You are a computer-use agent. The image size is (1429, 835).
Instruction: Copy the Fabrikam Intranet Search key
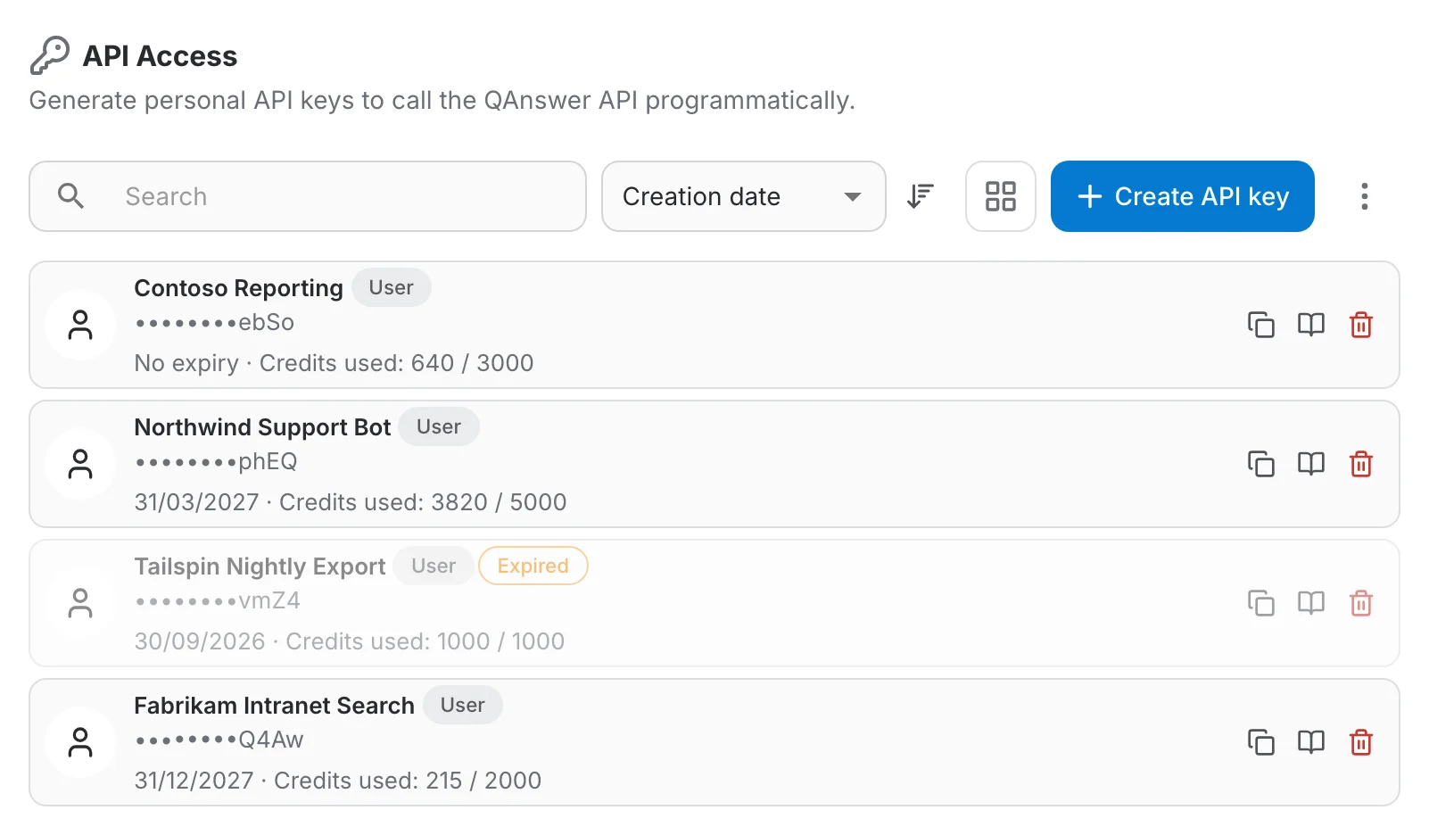point(1260,742)
